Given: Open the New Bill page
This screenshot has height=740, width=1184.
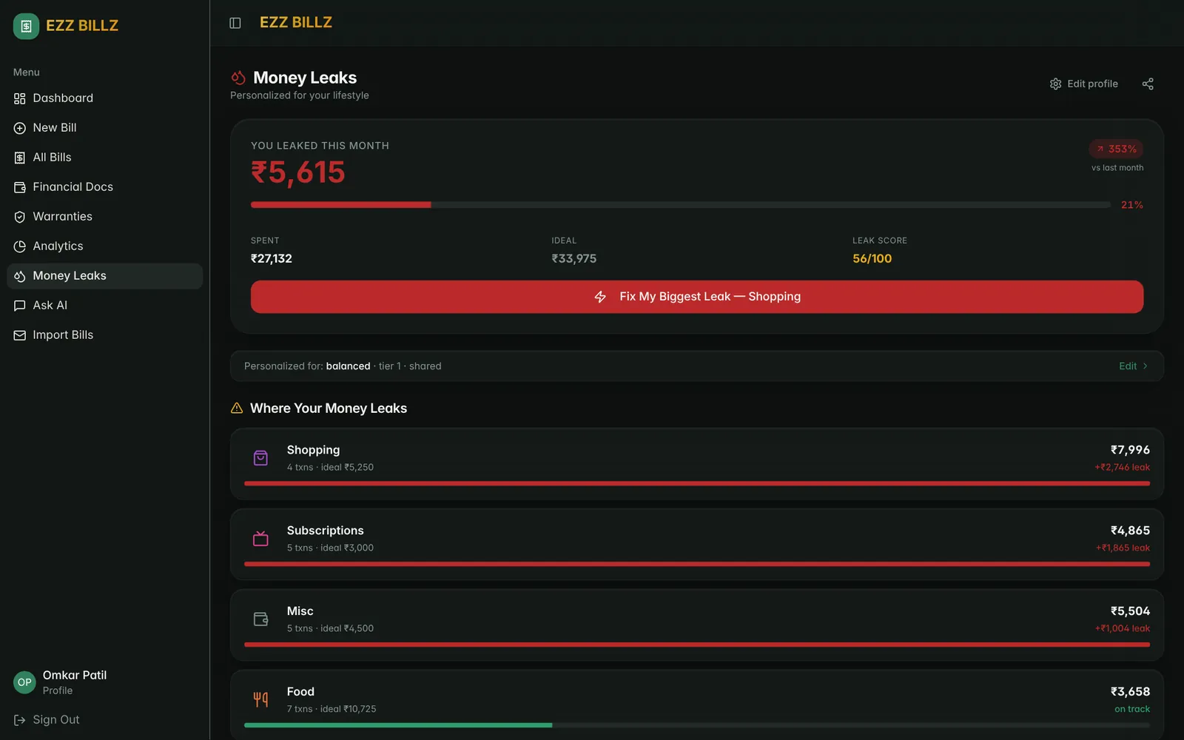Looking at the screenshot, I should [x=105, y=128].
